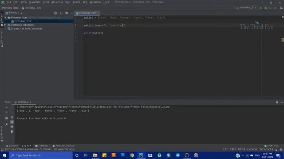The width and height of the screenshot is (284, 159).
Task: Select tutorial_2 tab in Run panel
Action: pyautogui.click(x=24, y=102)
